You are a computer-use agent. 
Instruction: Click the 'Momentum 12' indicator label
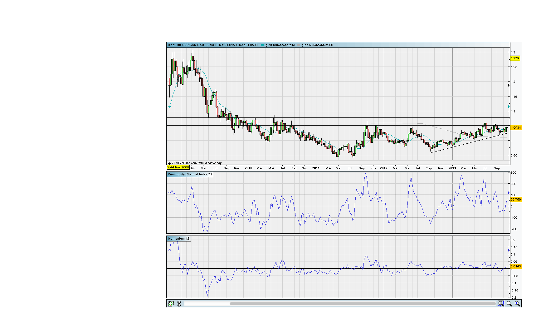coord(178,239)
